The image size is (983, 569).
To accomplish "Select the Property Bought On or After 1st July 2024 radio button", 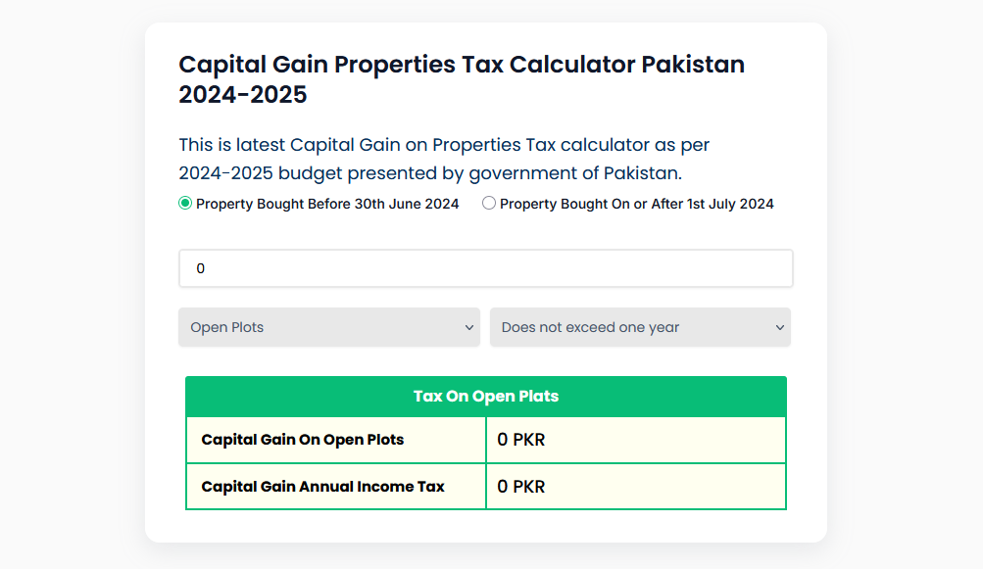I will pyautogui.click(x=489, y=204).
